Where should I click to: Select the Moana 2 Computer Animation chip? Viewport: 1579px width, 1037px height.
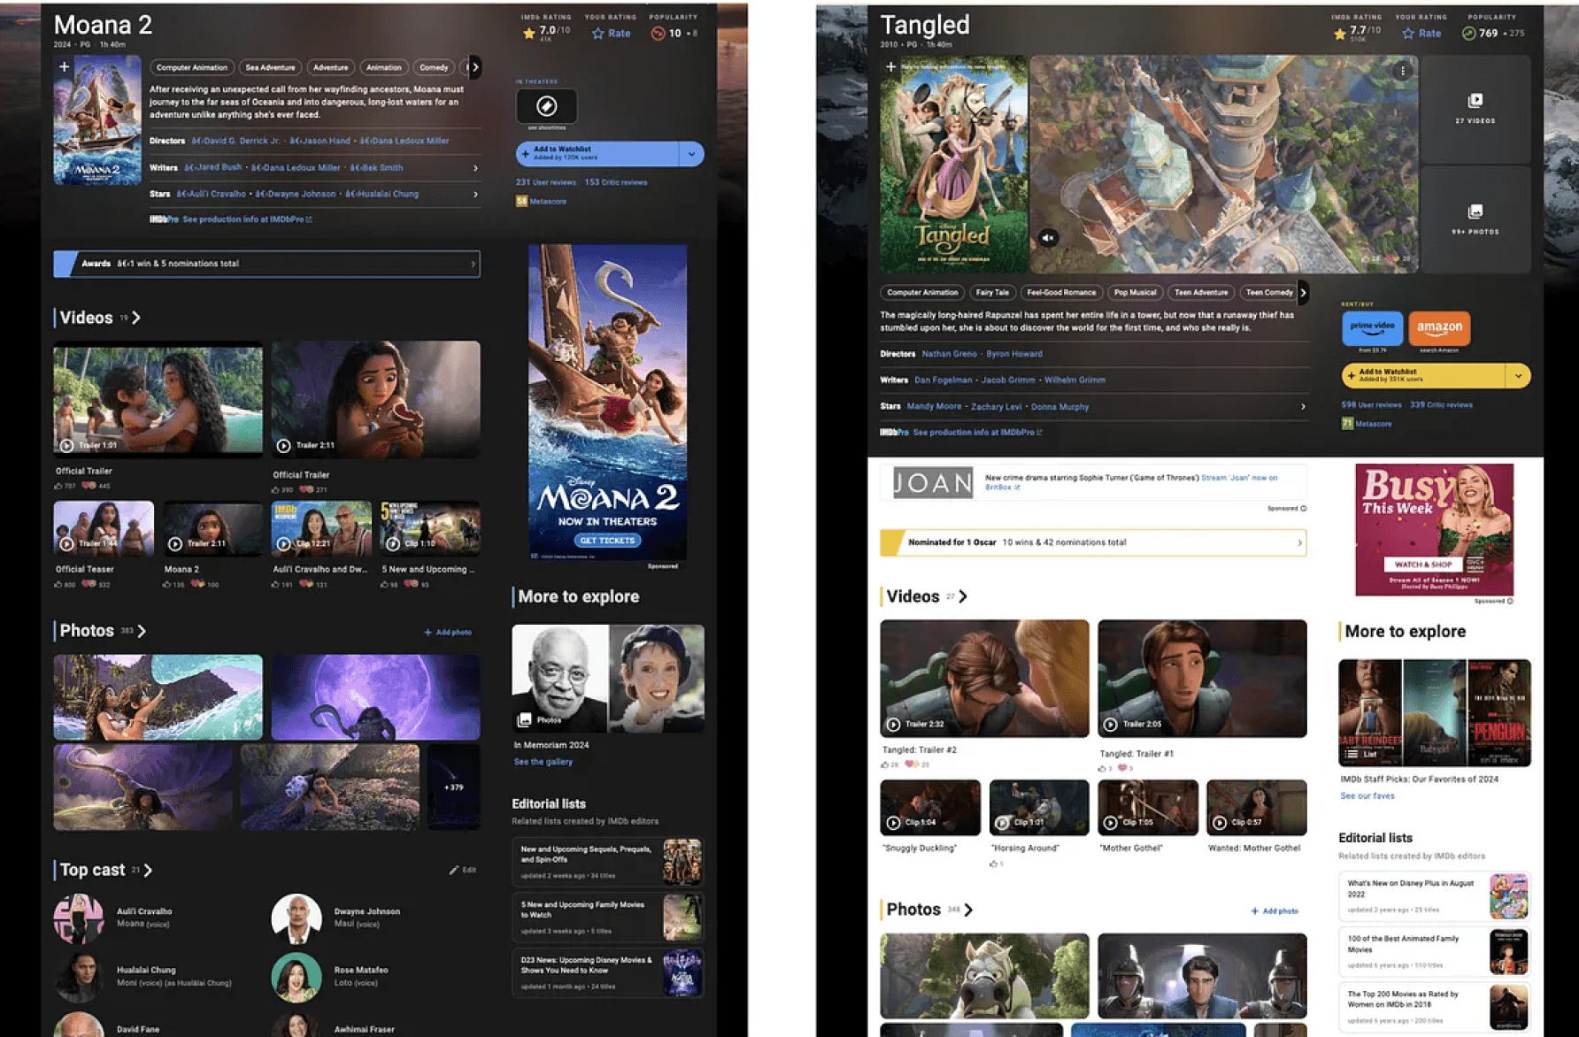coord(192,67)
